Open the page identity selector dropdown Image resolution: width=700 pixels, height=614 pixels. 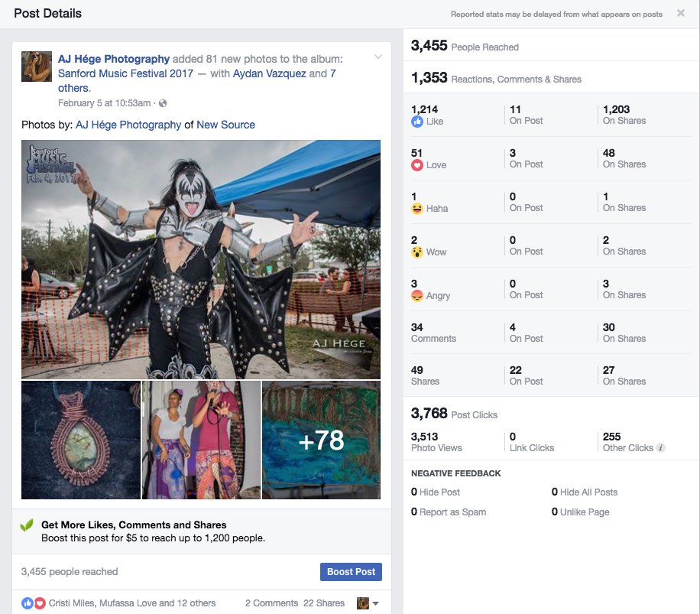[x=368, y=603]
